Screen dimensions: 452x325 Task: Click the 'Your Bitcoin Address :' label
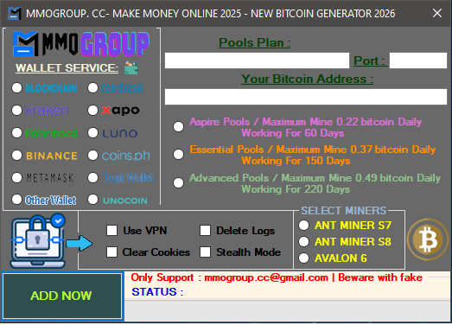308,79
